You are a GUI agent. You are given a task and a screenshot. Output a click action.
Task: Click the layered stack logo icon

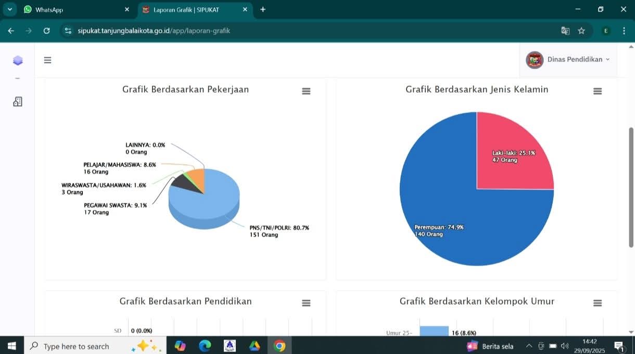[18, 60]
